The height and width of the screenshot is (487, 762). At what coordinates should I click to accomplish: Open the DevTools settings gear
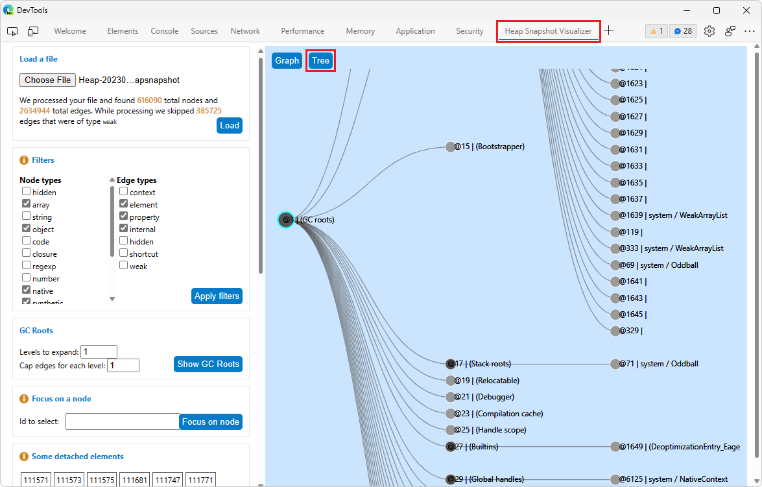point(709,30)
